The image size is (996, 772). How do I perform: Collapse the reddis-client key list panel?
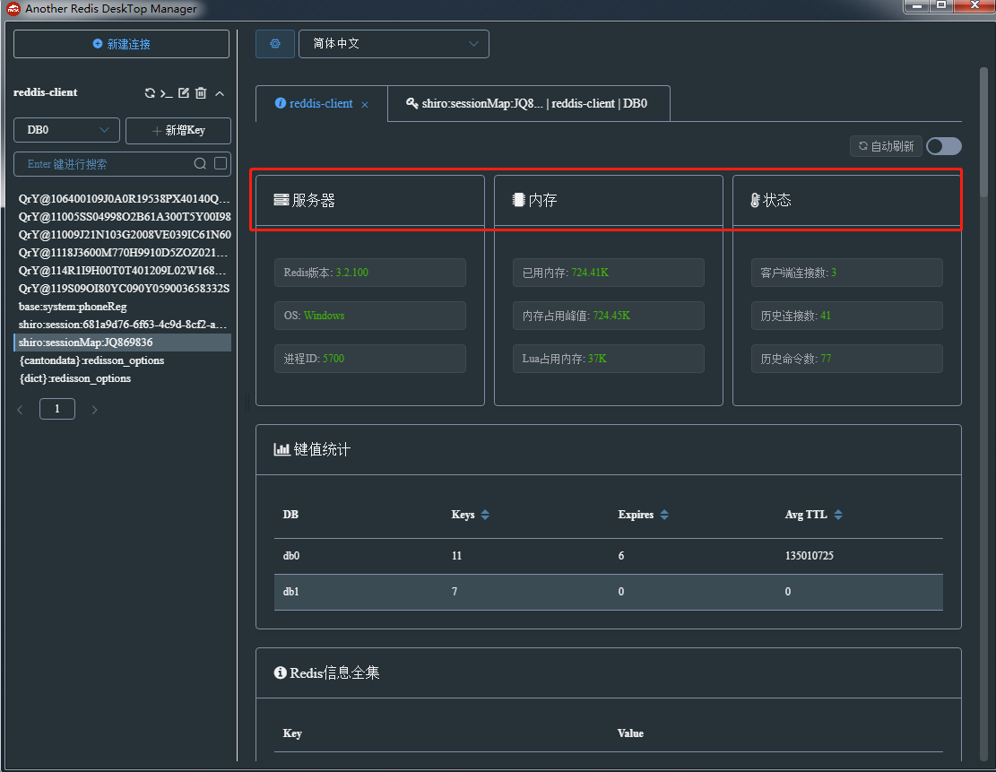[x=220, y=92]
